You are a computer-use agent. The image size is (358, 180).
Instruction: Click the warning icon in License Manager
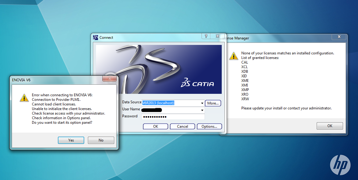pos(234,56)
